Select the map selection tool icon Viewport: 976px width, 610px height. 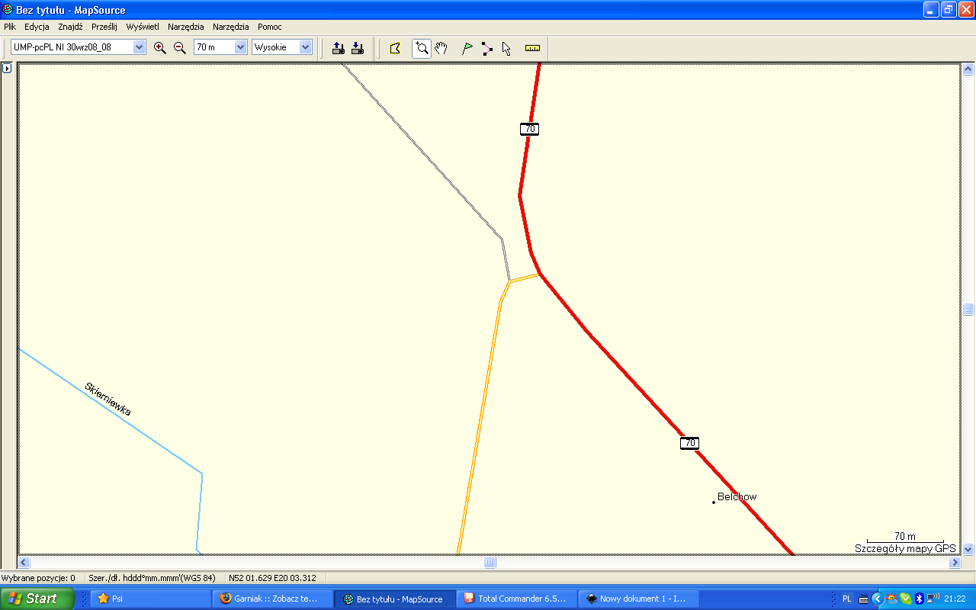(395, 48)
